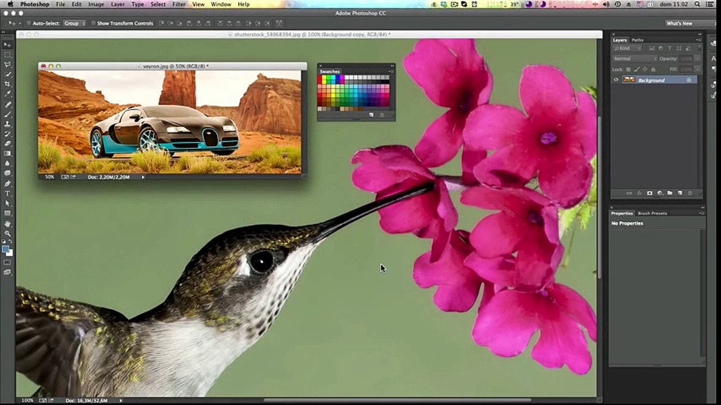The image size is (721, 405).
Task: Select the Zoom tool
Action: (x=7, y=233)
